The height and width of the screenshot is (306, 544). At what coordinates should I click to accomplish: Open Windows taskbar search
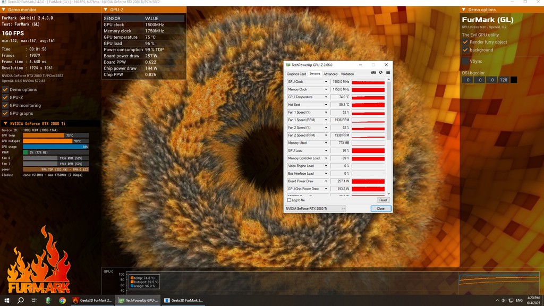(x=21, y=301)
